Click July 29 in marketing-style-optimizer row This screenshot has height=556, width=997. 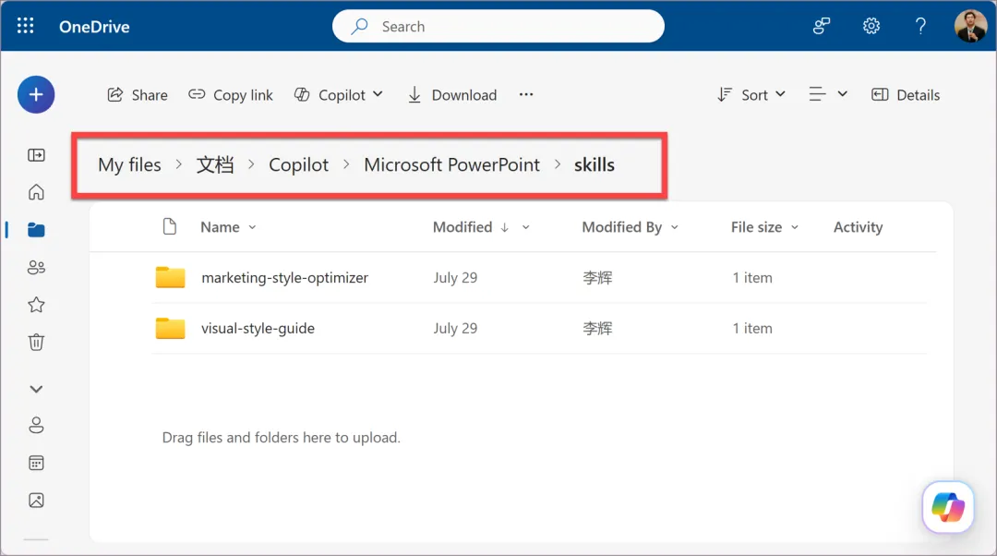pyautogui.click(x=455, y=277)
